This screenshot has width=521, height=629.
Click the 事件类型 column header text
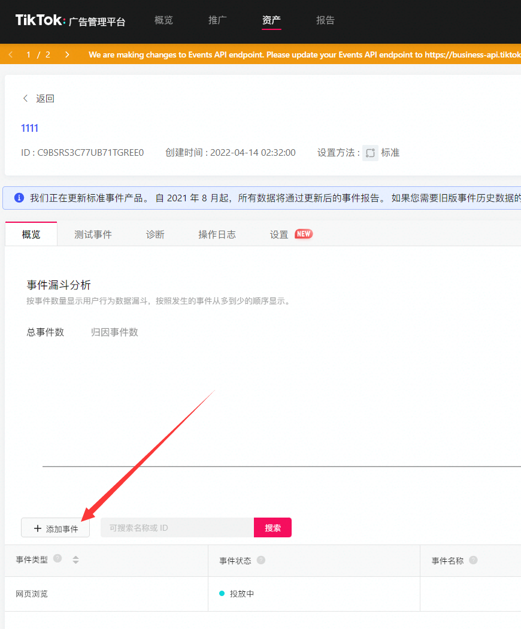pyautogui.click(x=32, y=560)
